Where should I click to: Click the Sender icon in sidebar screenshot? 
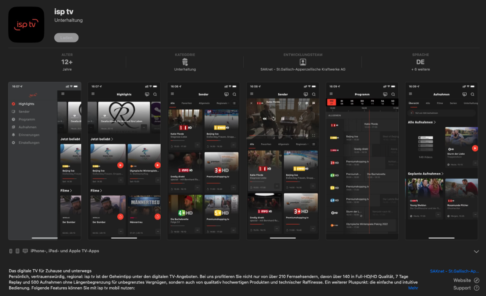(14, 112)
